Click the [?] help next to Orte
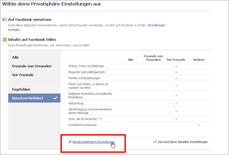The height and width of the screenshot is (155, 229). [x=100, y=119]
